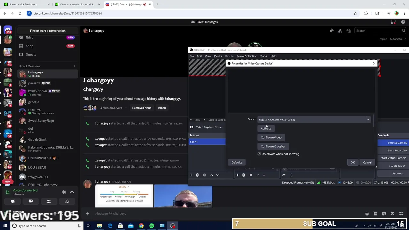Remove scene using Scenes trash icon
Image resolution: width=409 pixels, height=230 pixels.
pos(197,175)
